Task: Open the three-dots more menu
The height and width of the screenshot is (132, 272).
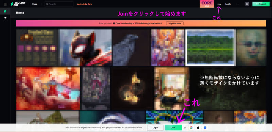Action: (x=238, y=4)
